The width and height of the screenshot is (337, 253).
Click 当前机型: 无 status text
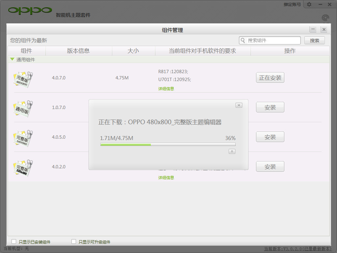[16, 249]
